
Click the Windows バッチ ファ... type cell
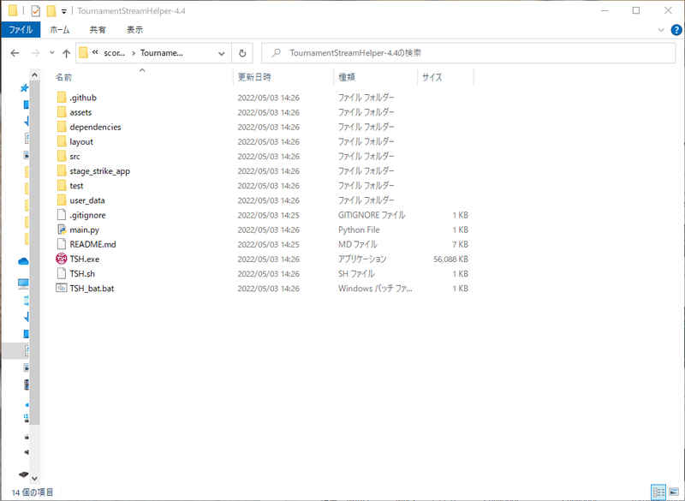[375, 289]
